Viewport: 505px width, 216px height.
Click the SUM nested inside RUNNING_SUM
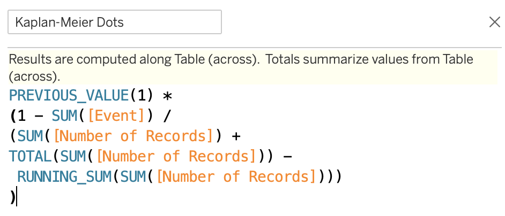(133, 176)
